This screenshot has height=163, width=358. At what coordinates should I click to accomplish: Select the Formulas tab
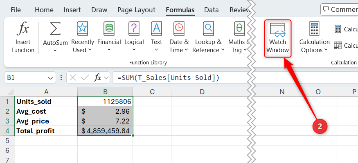click(180, 10)
